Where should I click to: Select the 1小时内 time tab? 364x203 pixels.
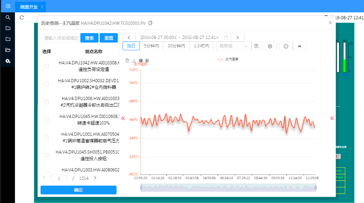point(201,46)
